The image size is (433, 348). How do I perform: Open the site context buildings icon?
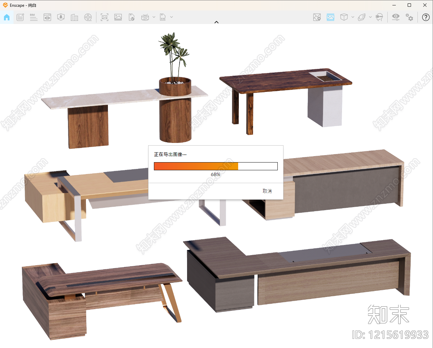pos(74,17)
